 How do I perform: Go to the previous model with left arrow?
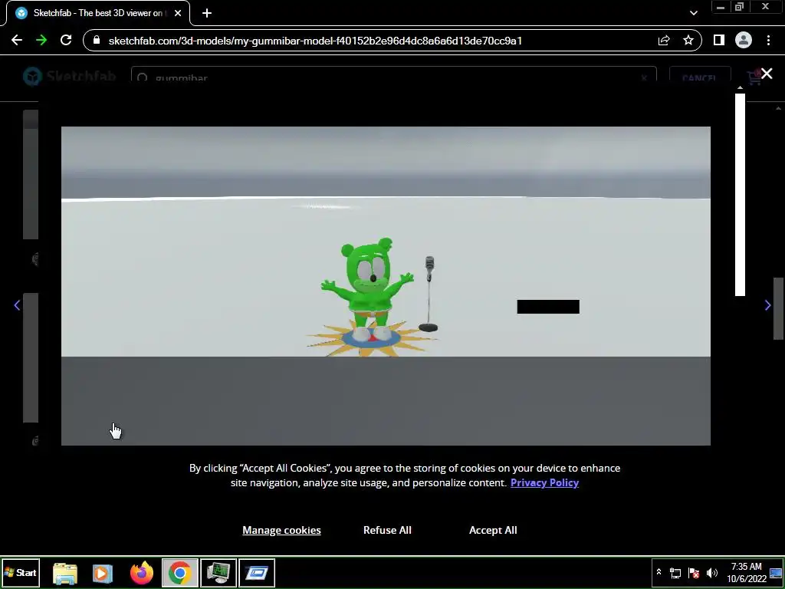pyautogui.click(x=17, y=305)
